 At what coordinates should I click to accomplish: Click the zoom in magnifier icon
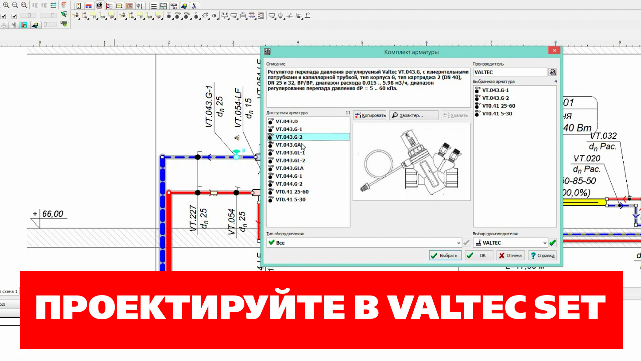tap(6, 5)
